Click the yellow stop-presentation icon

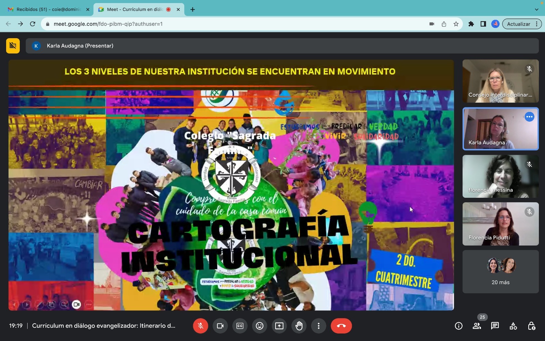pos(13,46)
